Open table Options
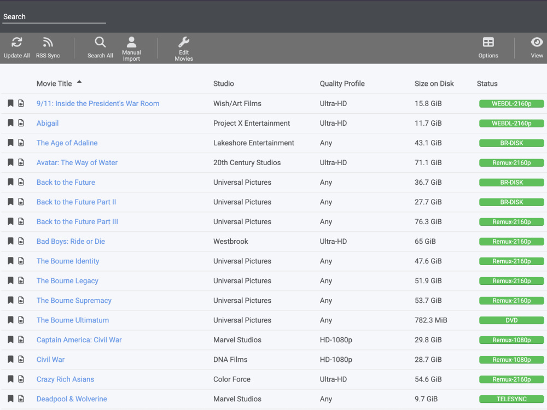Screen dimensions: 547x410 coord(488,48)
